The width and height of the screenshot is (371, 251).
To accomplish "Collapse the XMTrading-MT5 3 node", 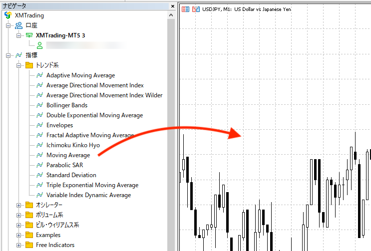I will pos(18,35).
